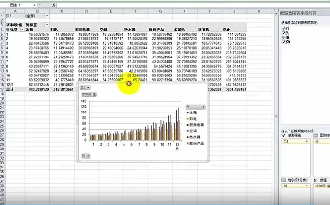
Task: Uncheck the 列 field checkbox
Action: [284, 33]
